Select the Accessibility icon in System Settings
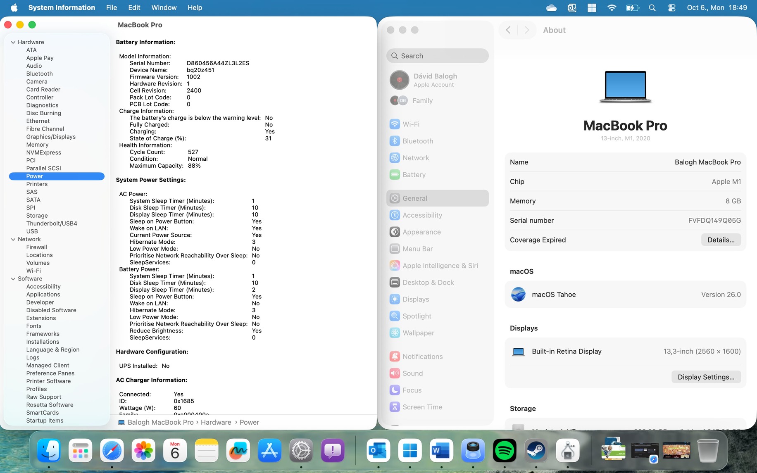The image size is (757, 473). tap(395, 215)
